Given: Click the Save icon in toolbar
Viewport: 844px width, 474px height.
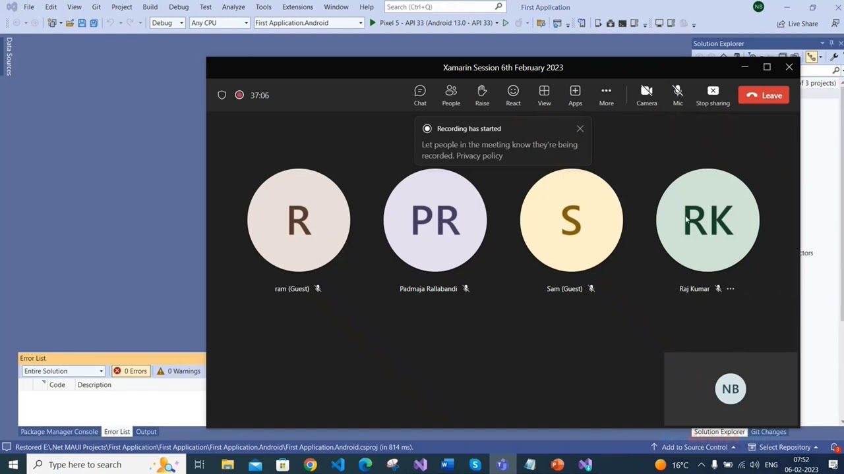Looking at the screenshot, I should [x=82, y=23].
